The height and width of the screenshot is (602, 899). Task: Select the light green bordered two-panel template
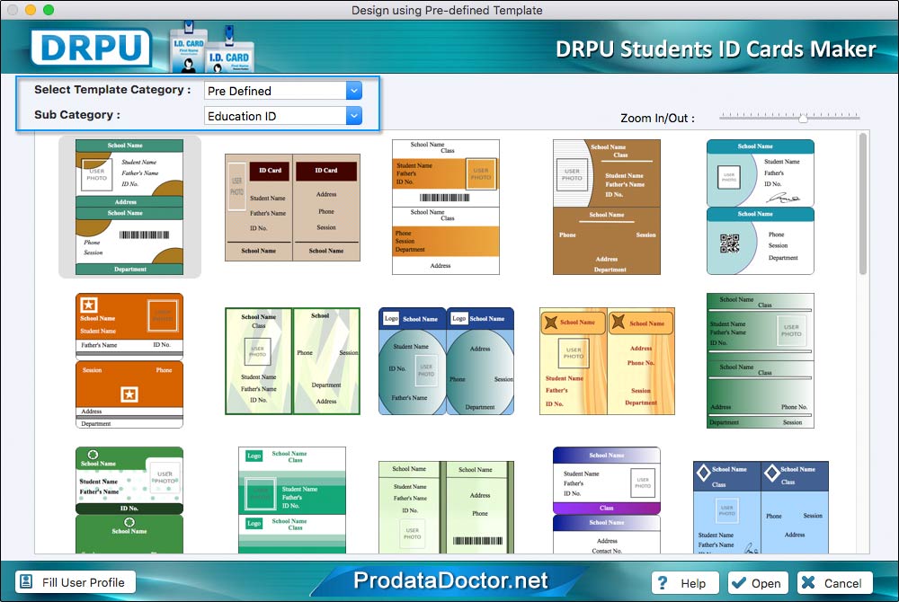(292, 361)
